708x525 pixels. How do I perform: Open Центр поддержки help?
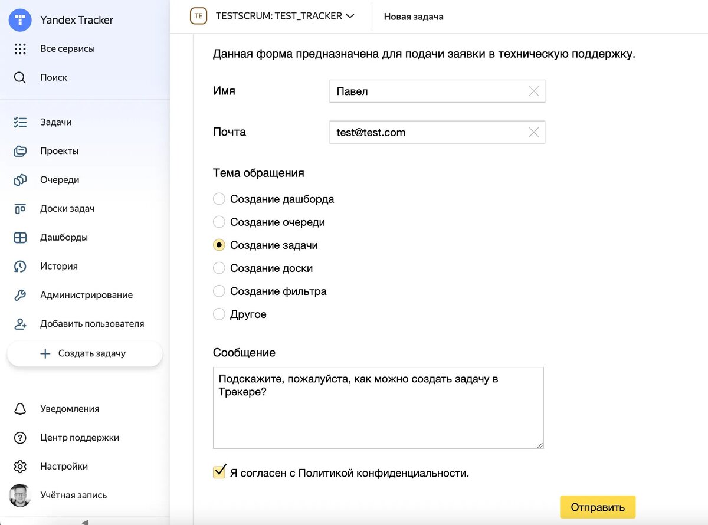[x=78, y=438]
